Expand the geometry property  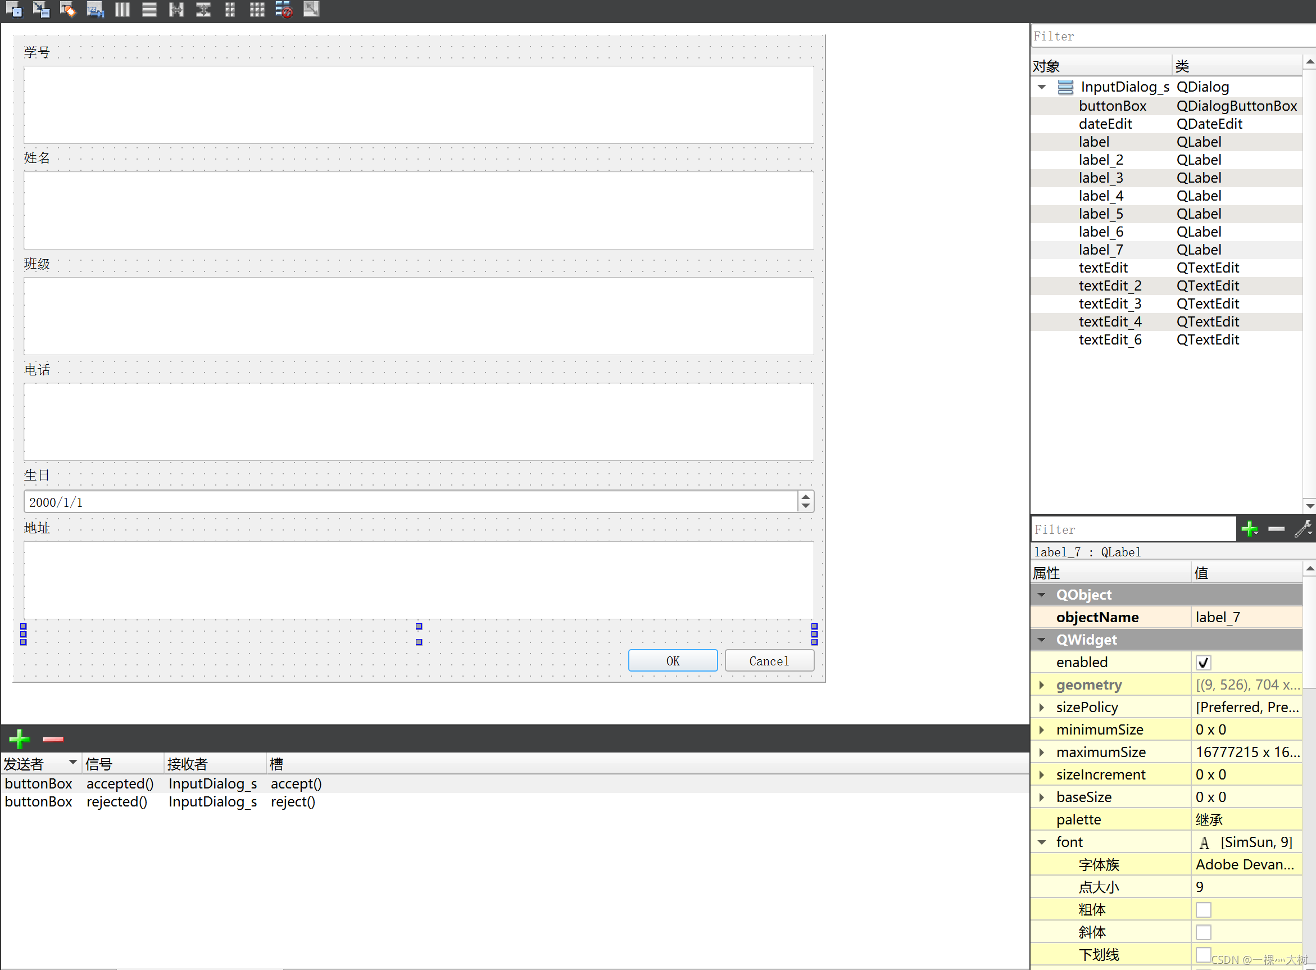(1041, 685)
